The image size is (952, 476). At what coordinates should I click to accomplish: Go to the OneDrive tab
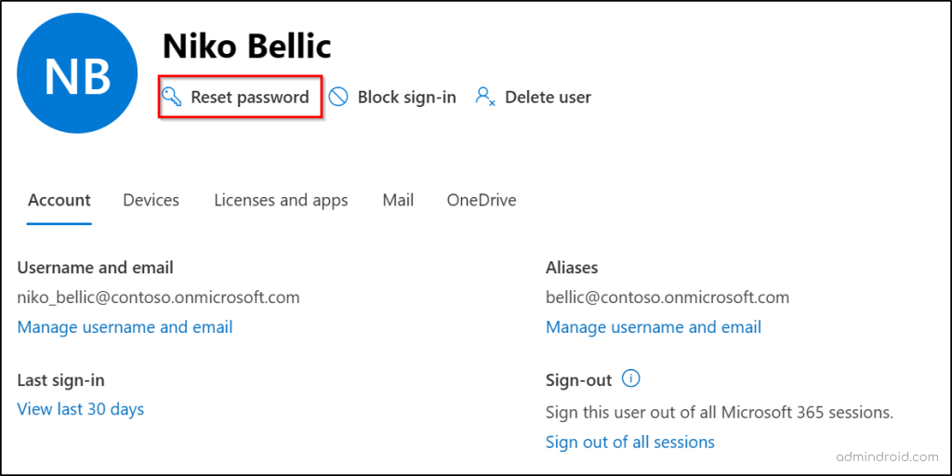coord(482,201)
